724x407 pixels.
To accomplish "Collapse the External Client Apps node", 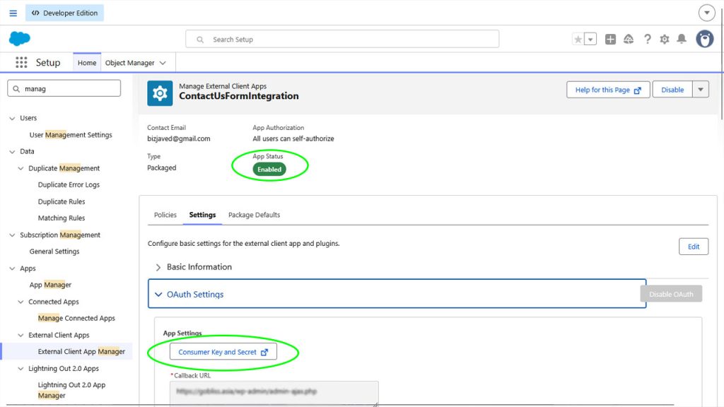I will click(x=21, y=335).
